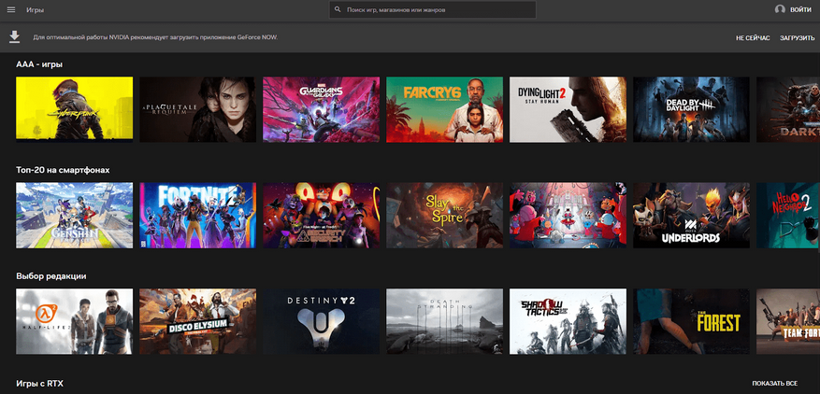The height and width of the screenshot is (394, 820).
Task: Click the Игры с RTX heading
Action: point(40,384)
